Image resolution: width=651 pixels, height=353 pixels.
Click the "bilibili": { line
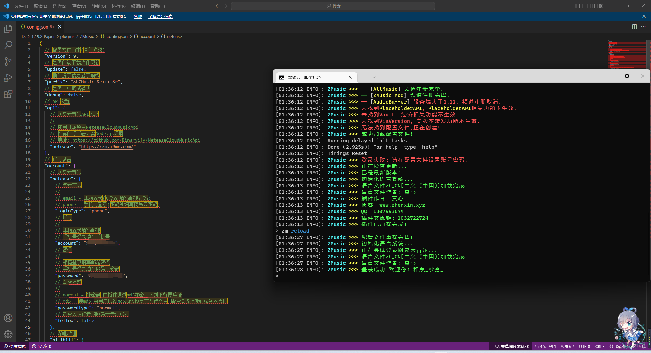(67, 340)
